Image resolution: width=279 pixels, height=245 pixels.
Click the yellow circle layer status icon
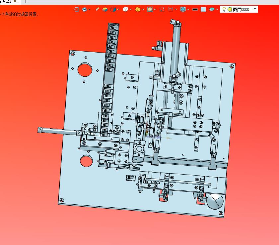coord(230,9)
